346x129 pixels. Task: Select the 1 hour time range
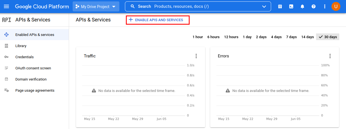click(198, 37)
